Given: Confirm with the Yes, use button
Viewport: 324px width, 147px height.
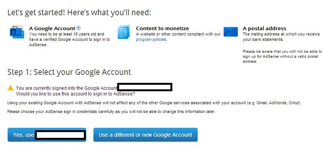Looking at the screenshot, I should coord(47,135).
